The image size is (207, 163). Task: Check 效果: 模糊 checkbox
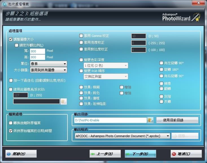81,87
